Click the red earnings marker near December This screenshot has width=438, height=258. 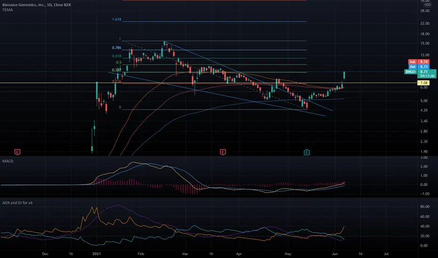coord(17,152)
